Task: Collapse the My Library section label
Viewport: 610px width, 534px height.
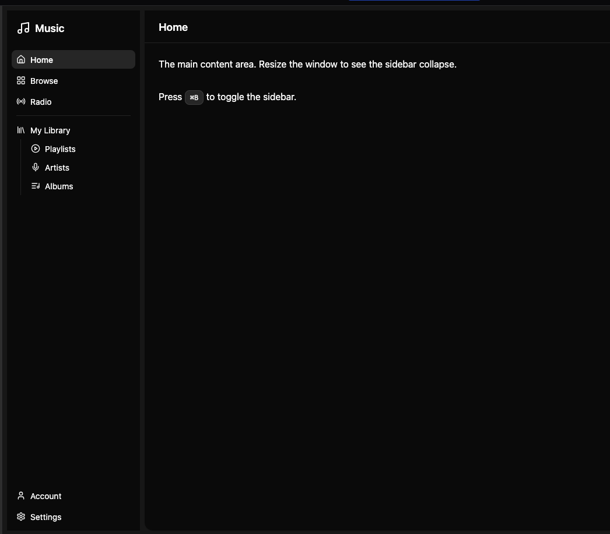Action: [x=50, y=130]
